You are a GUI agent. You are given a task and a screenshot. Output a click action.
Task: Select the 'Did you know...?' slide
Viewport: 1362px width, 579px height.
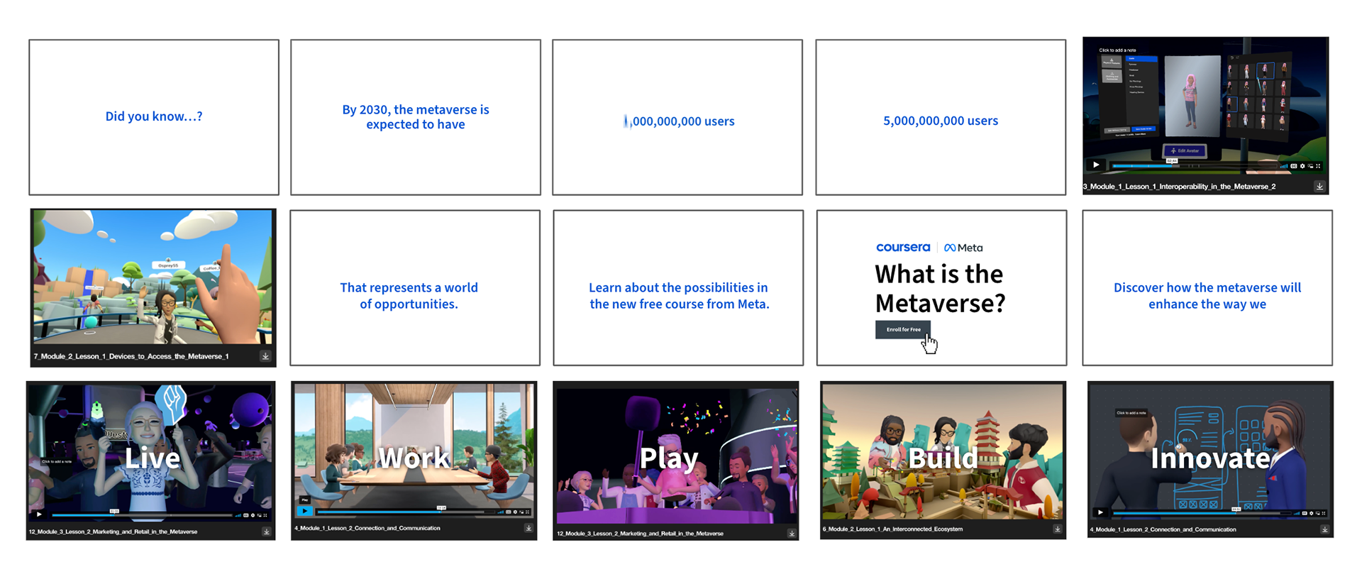coord(154,116)
